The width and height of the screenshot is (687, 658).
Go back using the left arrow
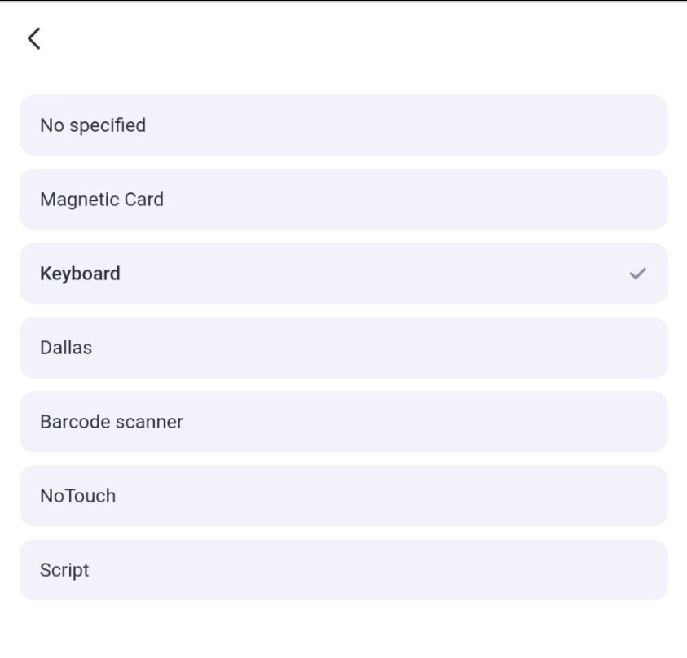pyautogui.click(x=34, y=38)
